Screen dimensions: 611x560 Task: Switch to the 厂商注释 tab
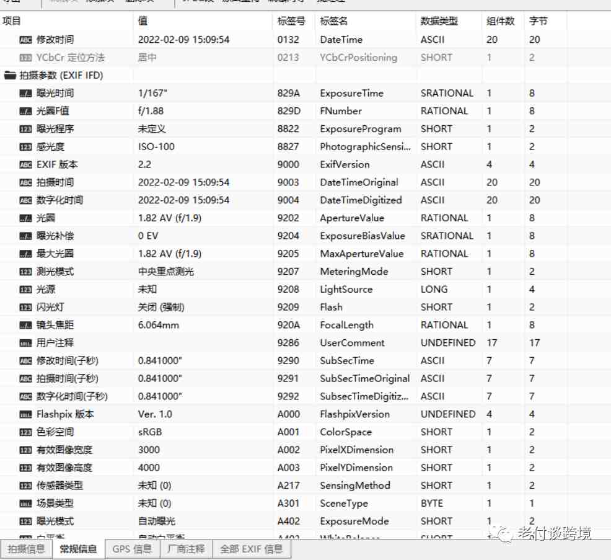pyautogui.click(x=186, y=549)
